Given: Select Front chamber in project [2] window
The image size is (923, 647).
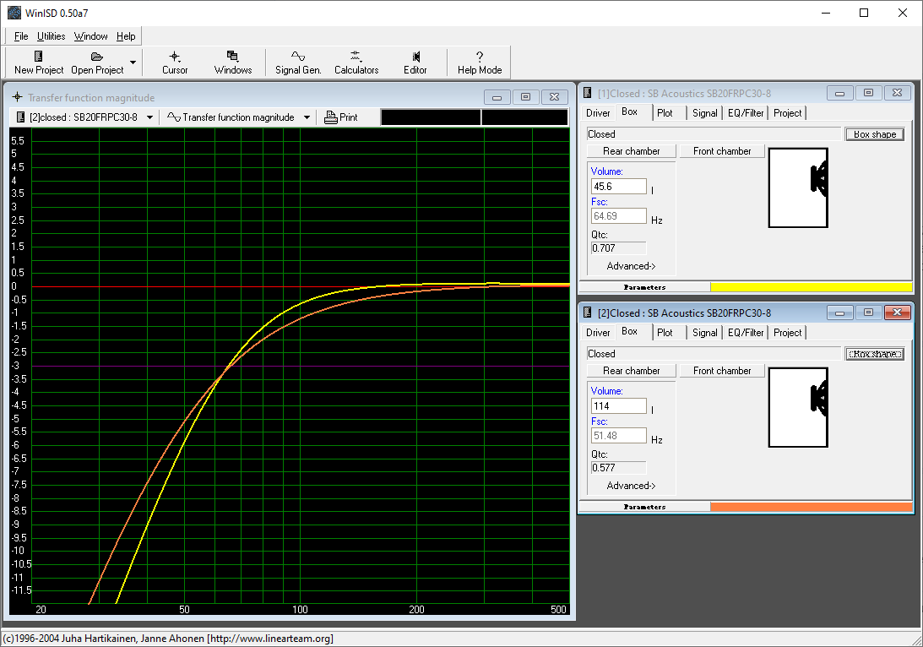Looking at the screenshot, I should (x=722, y=371).
